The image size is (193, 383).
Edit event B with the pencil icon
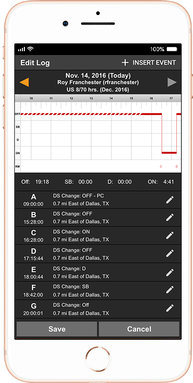[x=170, y=217]
